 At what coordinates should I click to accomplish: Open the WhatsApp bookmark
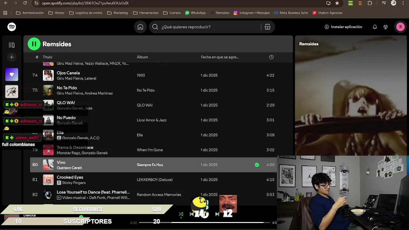pos(195,13)
